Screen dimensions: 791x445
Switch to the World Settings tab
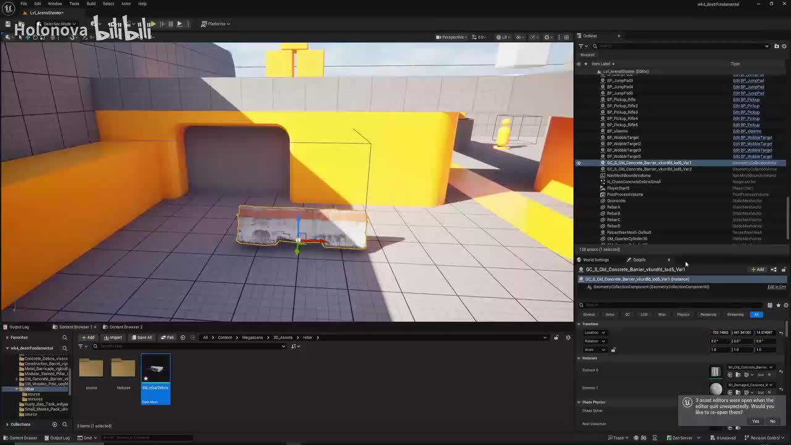pos(596,260)
